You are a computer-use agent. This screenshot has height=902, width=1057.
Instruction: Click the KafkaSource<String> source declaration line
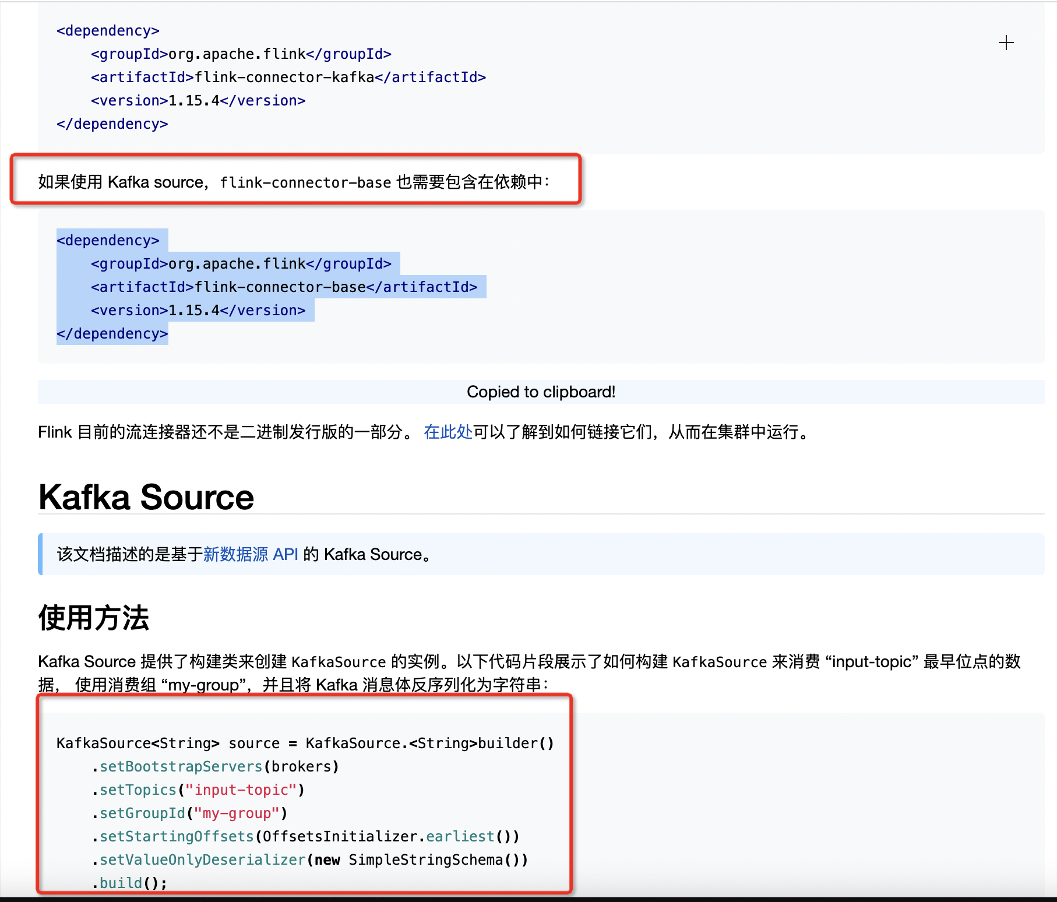(x=305, y=743)
